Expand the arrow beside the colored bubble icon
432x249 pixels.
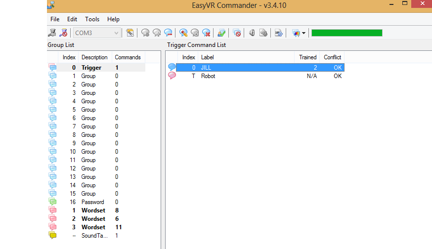tap(303, 33)
